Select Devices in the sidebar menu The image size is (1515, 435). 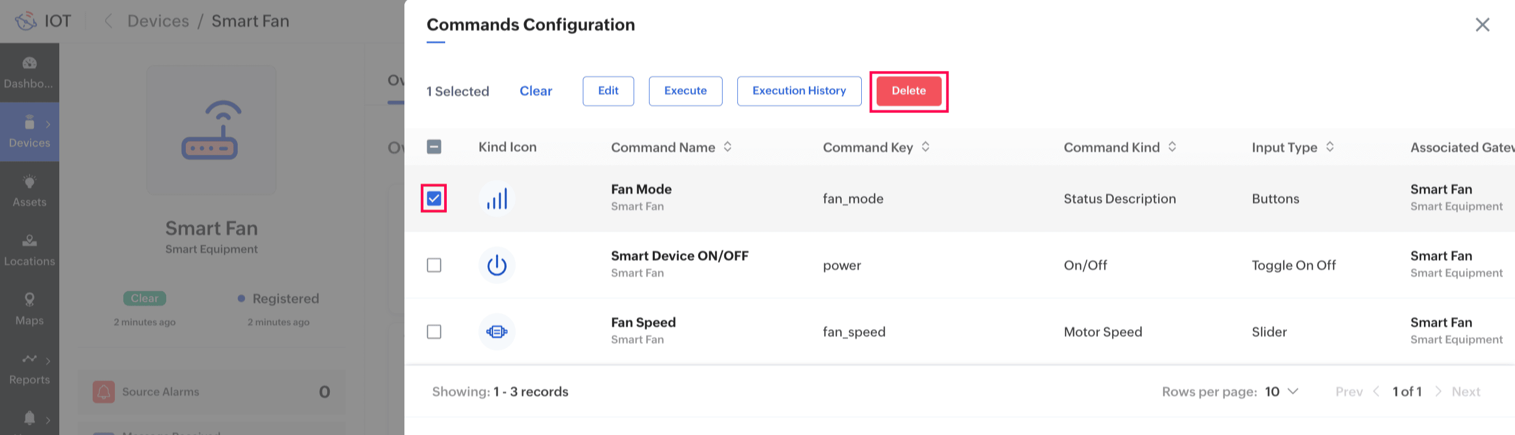pyautogui.click(x=30, y=132)
